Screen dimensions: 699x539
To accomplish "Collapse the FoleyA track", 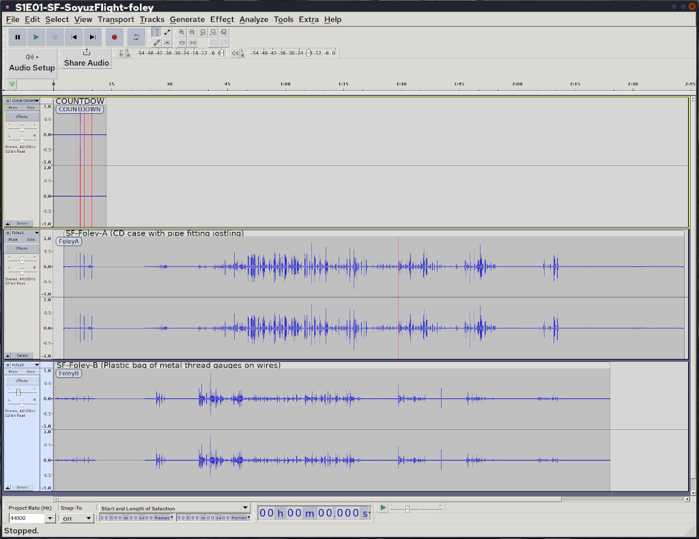I will (8, 355).
